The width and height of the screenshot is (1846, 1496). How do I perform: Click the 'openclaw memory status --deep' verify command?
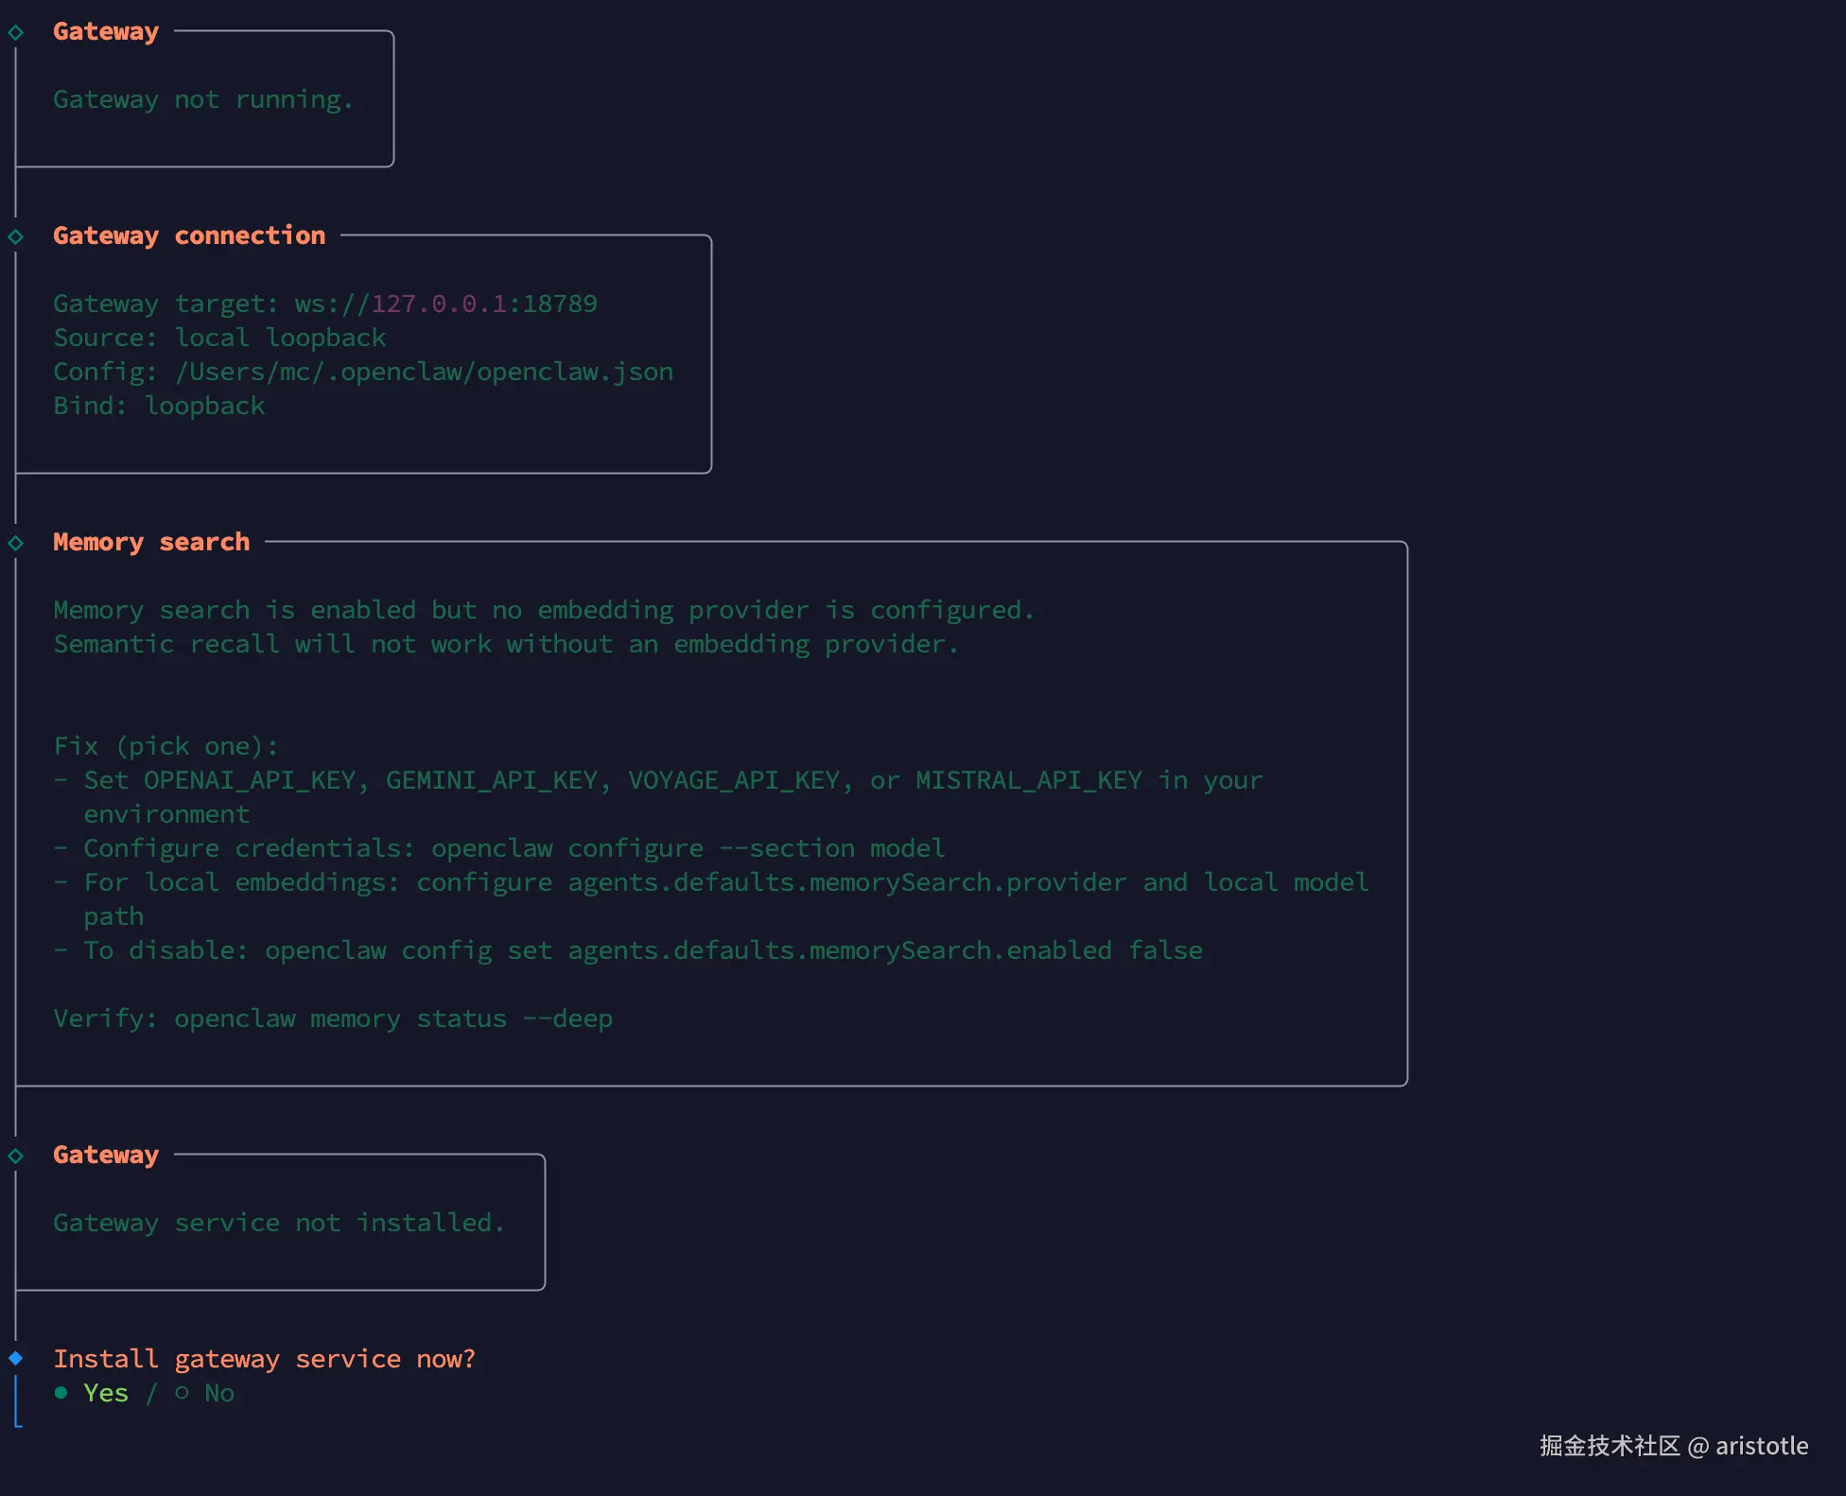pyautogui.click(x=392, y=1018)
